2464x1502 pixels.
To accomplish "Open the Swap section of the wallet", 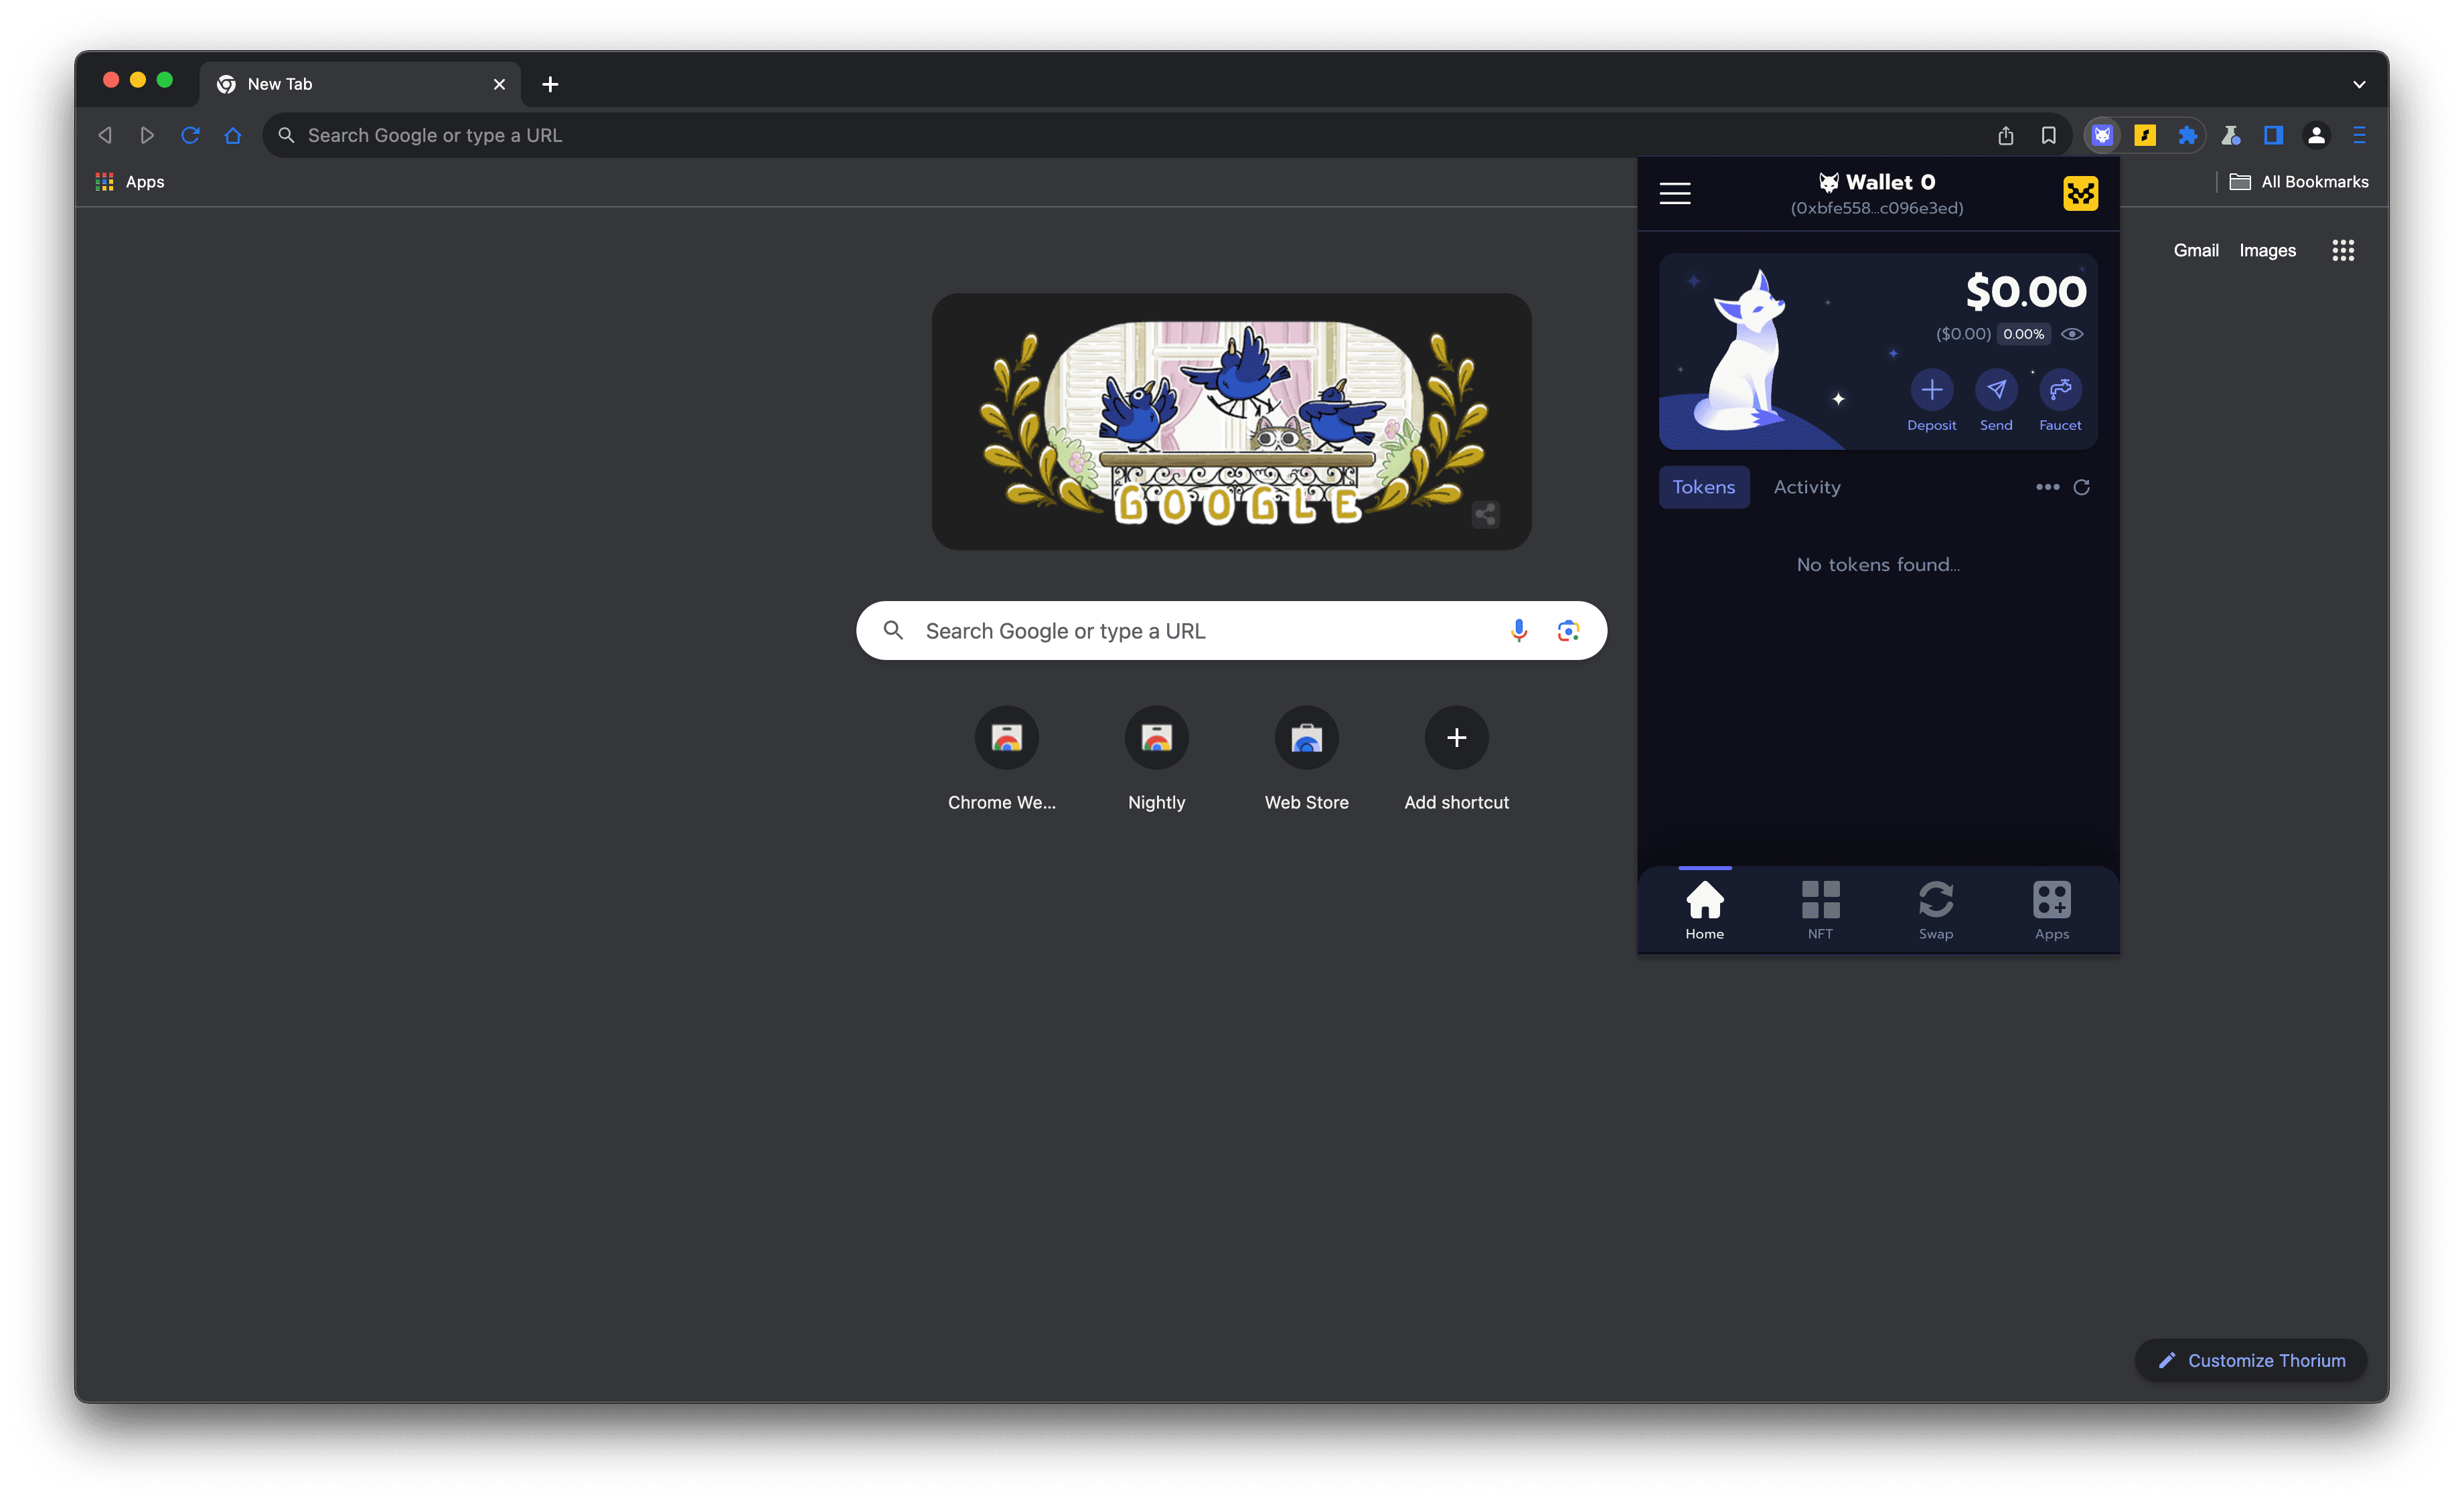I will [1935, 910].
